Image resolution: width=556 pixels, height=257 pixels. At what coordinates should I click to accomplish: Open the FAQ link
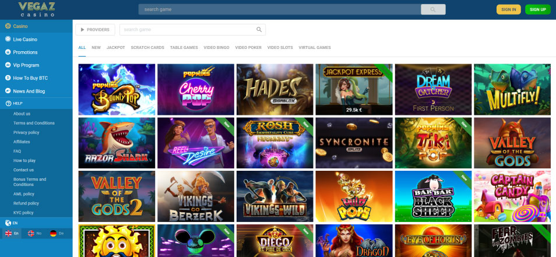(17, 151)
